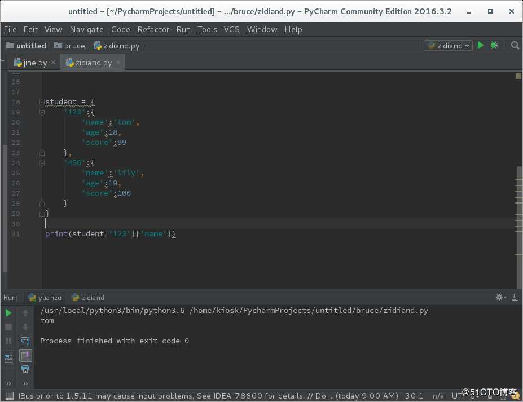The width and height of the screenshot is (523, 402).
Task: Toggle soft-wrap in the console output
Action: coord(25,341)
